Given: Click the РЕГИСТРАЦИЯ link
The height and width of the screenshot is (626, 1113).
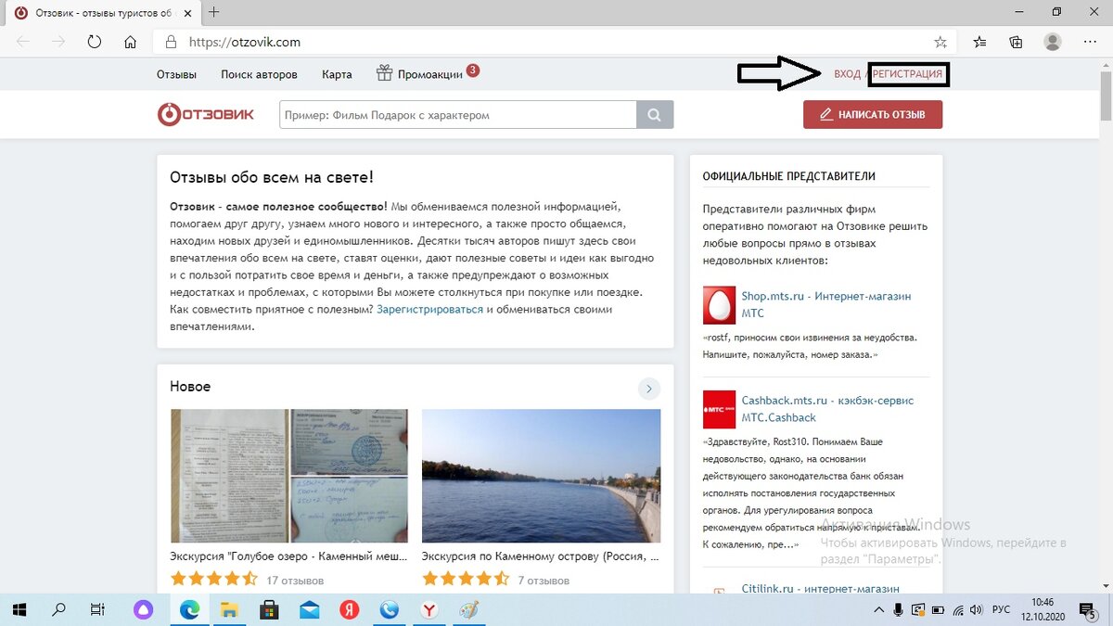Looking at the screenshot, I should [908, 74].
